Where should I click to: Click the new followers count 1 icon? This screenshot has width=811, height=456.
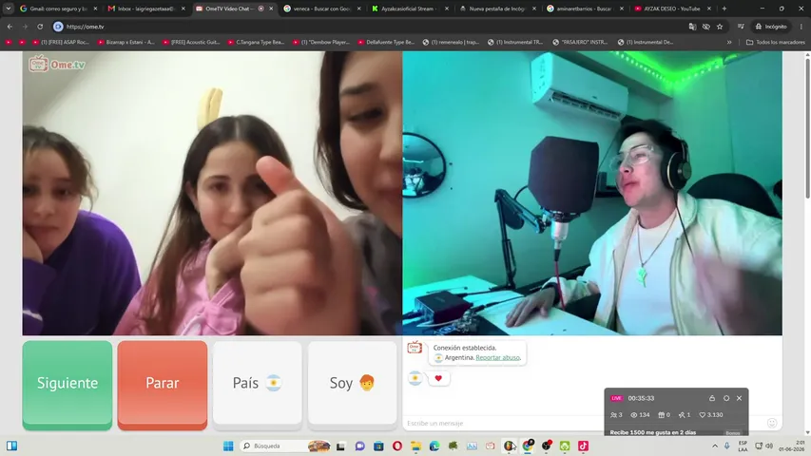coord(685,414)
